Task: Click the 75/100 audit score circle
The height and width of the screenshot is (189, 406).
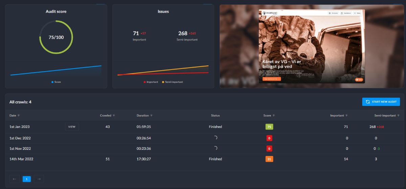Action: [x=56, y=37]
